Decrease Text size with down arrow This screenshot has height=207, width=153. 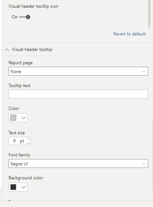pyautogui.click(x=28, y=143)
